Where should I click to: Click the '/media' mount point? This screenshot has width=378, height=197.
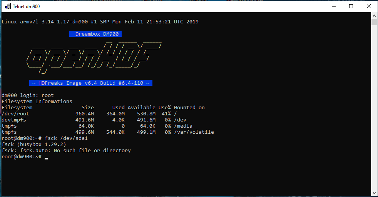click(183, 126)
